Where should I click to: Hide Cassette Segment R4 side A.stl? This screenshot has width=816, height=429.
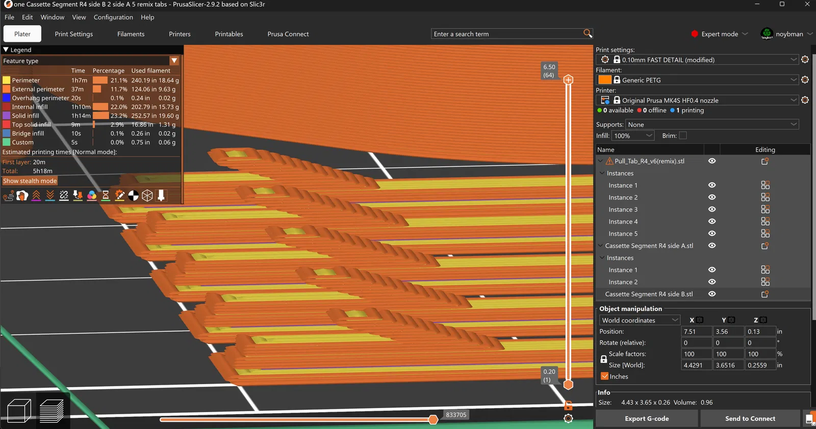click(712, 246)
